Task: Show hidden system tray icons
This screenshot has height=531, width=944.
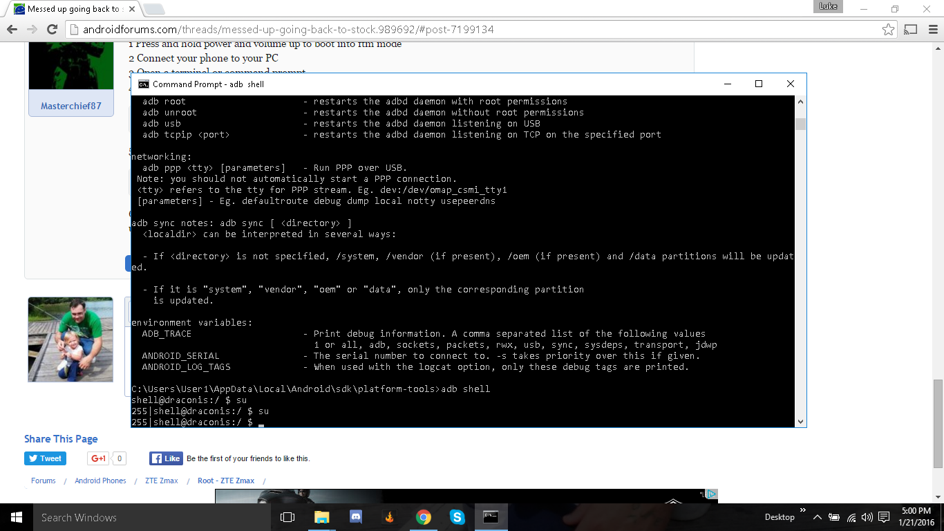Action: click(818, 517)
